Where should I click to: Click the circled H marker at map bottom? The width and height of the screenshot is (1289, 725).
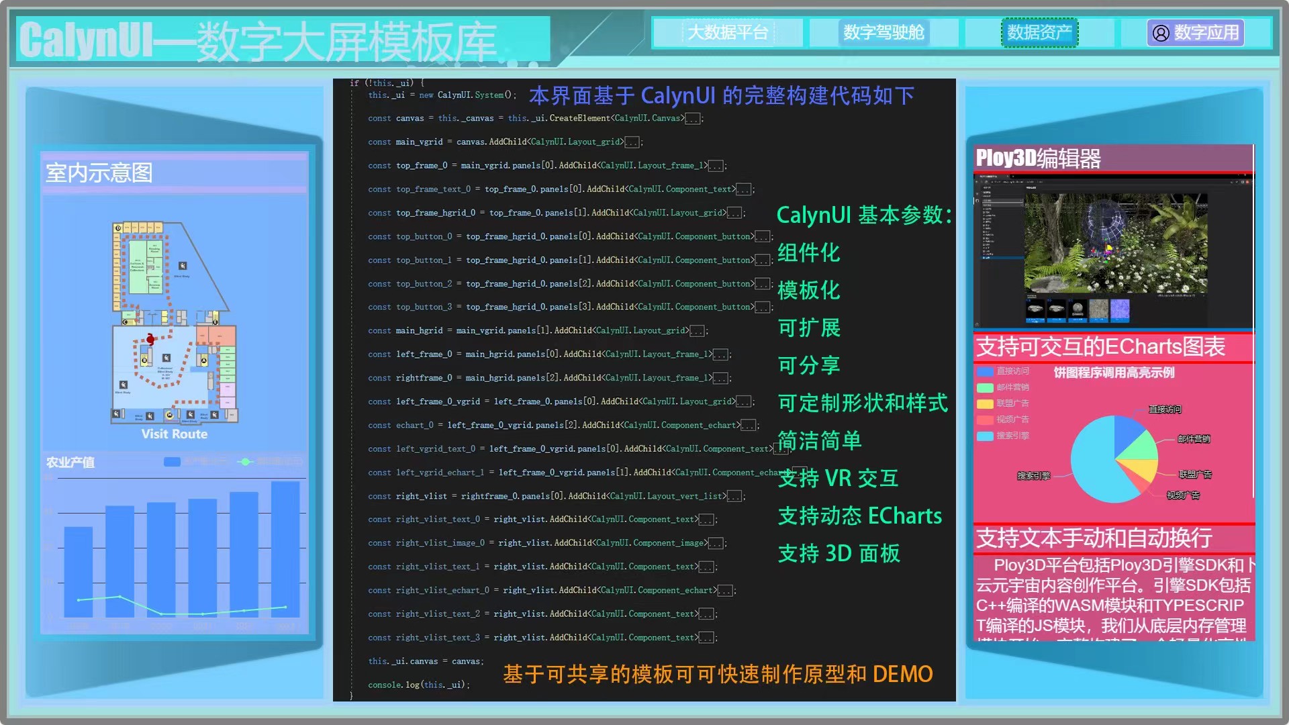(170, 415)
